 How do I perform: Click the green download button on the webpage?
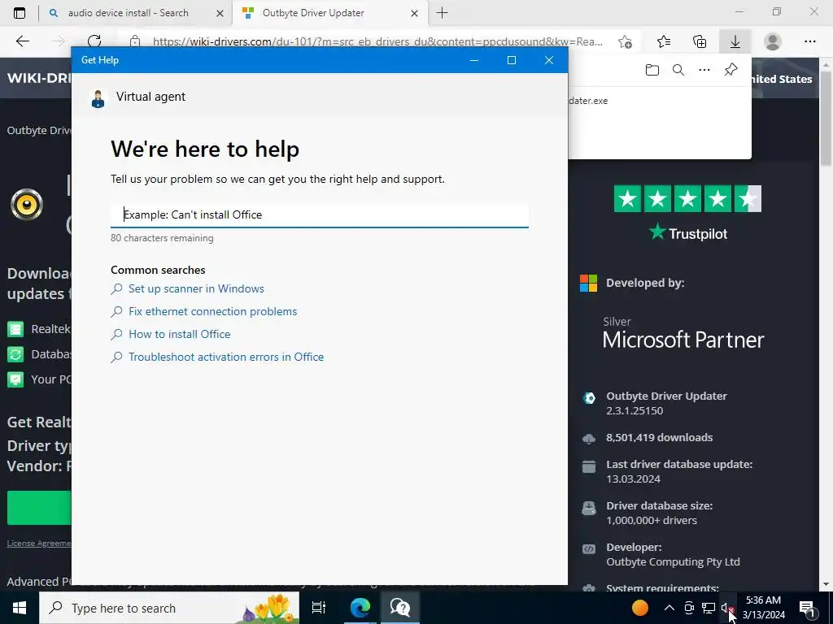click(x=39, y=508)
